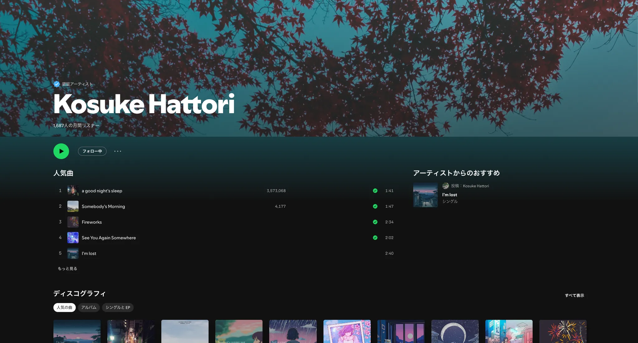Open すべて表示 to view the full discography

574,295
